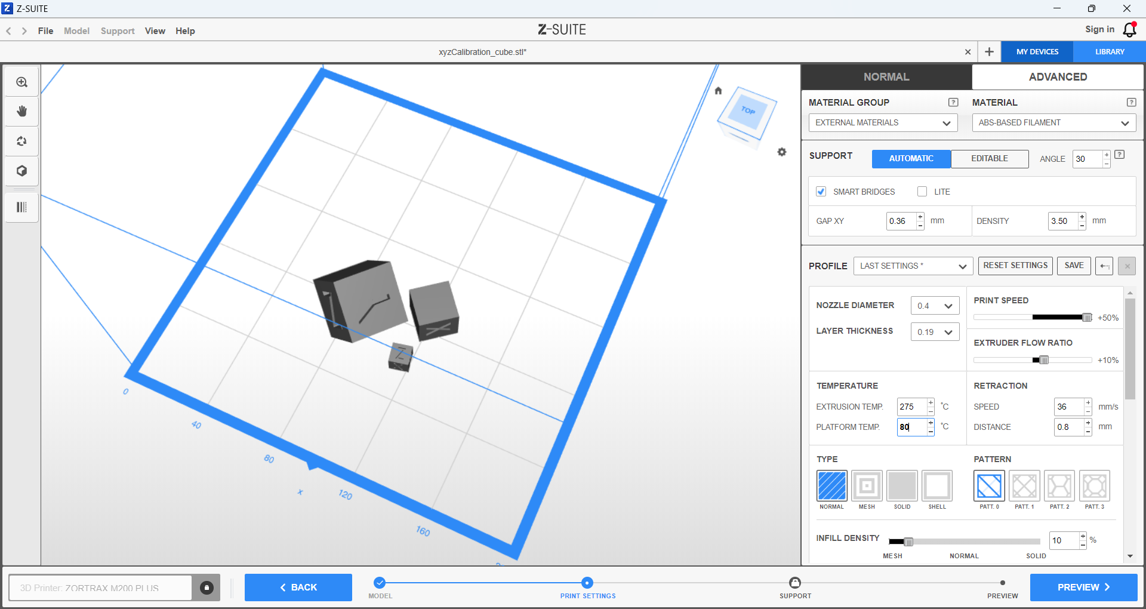Increase extrusion temperature stepper
1146x609 pixels.
(930, 402)
